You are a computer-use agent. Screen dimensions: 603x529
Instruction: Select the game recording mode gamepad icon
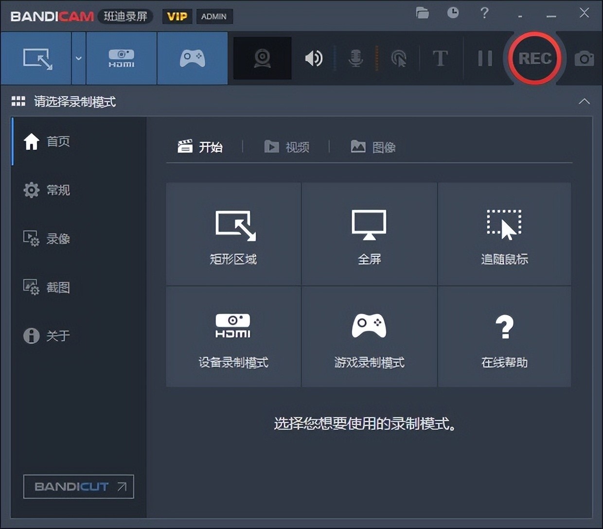[192, 58]
